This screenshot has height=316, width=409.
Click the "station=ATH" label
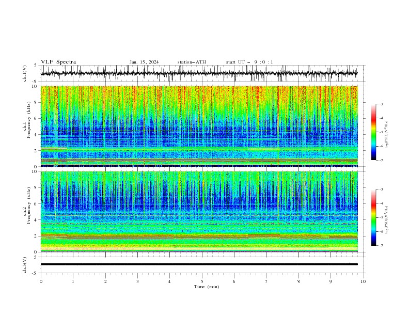click(192, 62)
